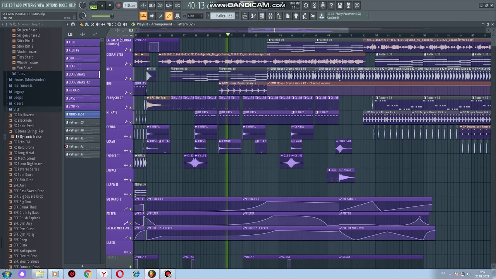Select the Delete tool in playlist
This screenshot has height=279, width=496.
92,24
